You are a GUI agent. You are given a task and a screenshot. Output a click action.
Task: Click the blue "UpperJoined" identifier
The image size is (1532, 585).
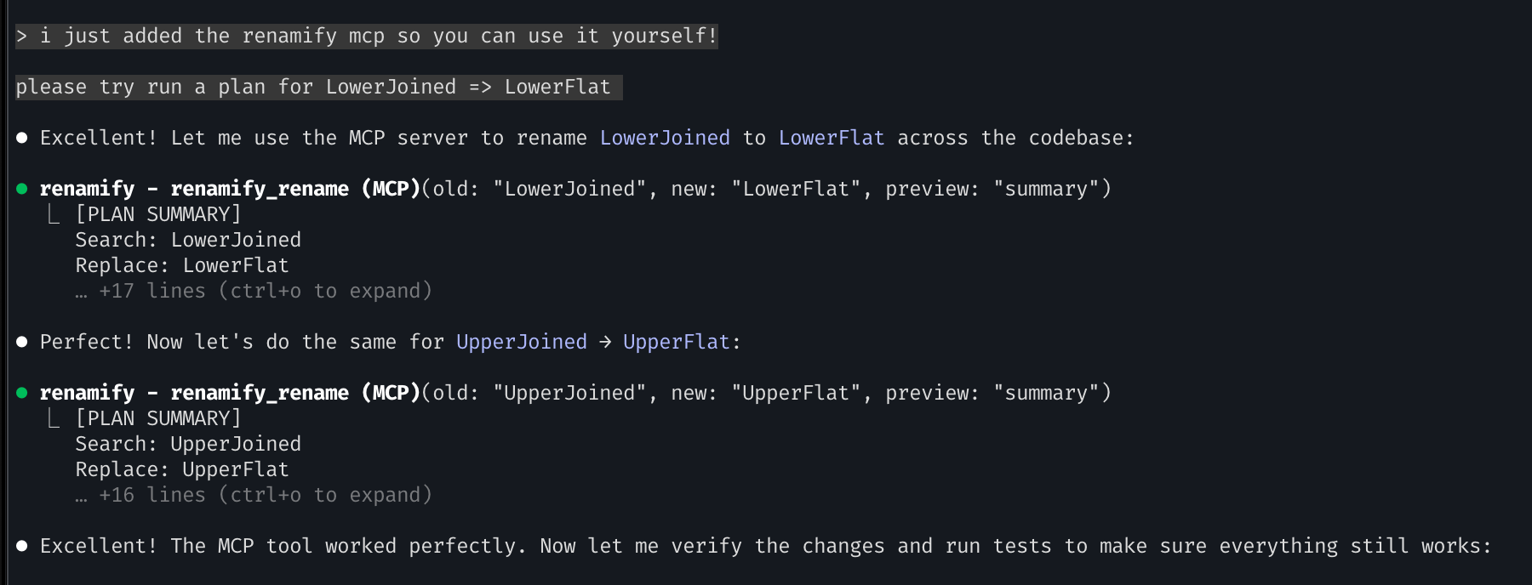(x=522, y=342)
